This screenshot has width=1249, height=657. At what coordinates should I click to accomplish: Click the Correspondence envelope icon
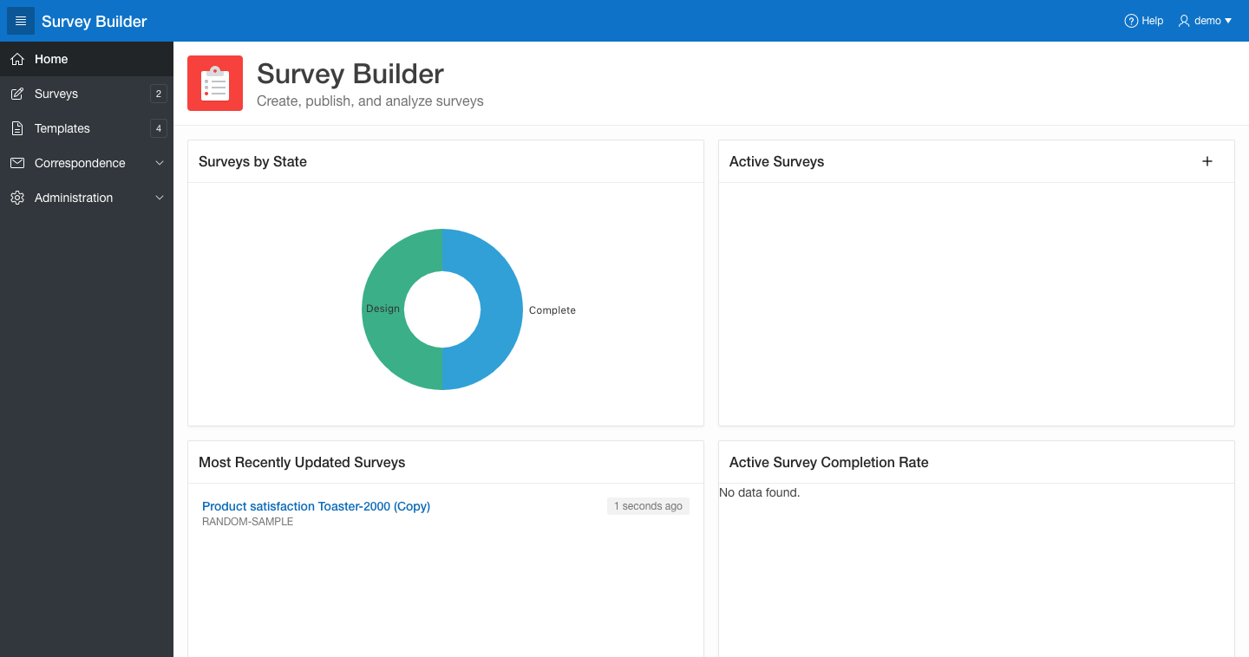(x=17, y=163)
